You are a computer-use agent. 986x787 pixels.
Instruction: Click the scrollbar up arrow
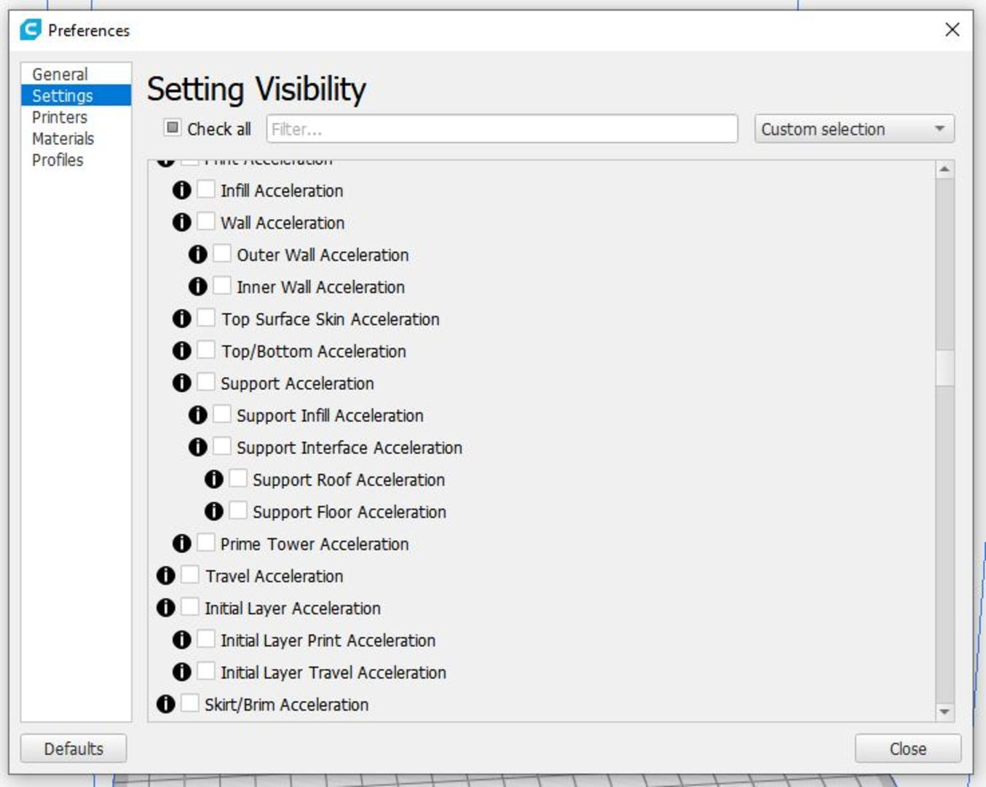pos(944,169)
